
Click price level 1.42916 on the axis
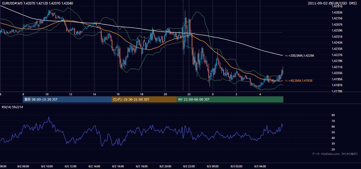338,6
